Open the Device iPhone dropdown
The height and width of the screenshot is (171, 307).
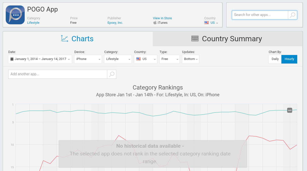(88, 59)
